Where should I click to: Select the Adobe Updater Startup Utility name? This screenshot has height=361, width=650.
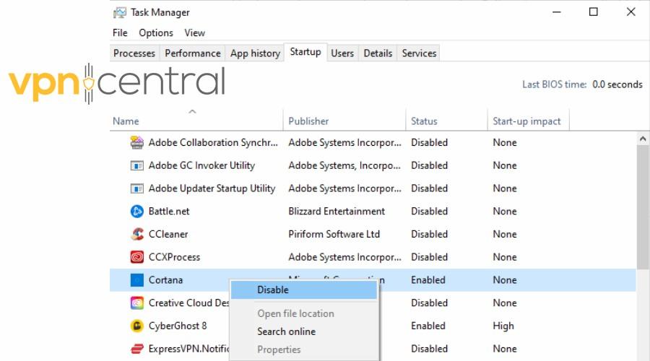(x=212, y=188)
